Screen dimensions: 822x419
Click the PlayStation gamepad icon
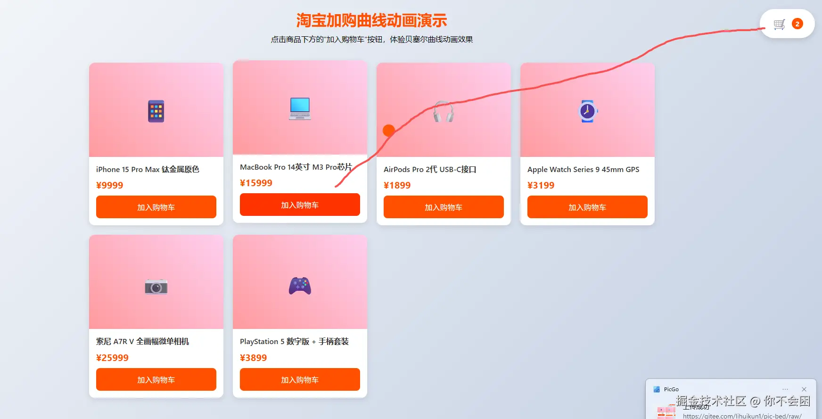300,286
